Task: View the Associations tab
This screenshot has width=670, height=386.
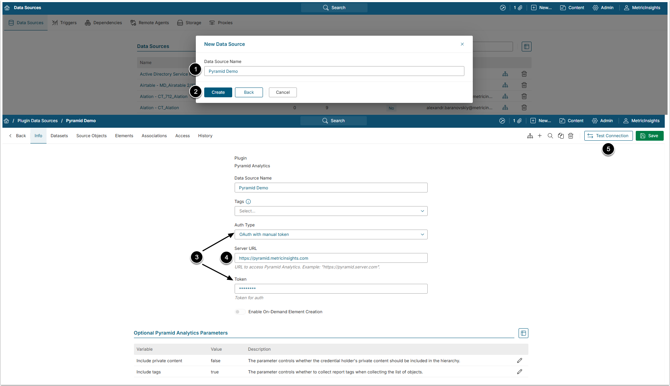Action: pyautogui.click(x=154, y=136)
